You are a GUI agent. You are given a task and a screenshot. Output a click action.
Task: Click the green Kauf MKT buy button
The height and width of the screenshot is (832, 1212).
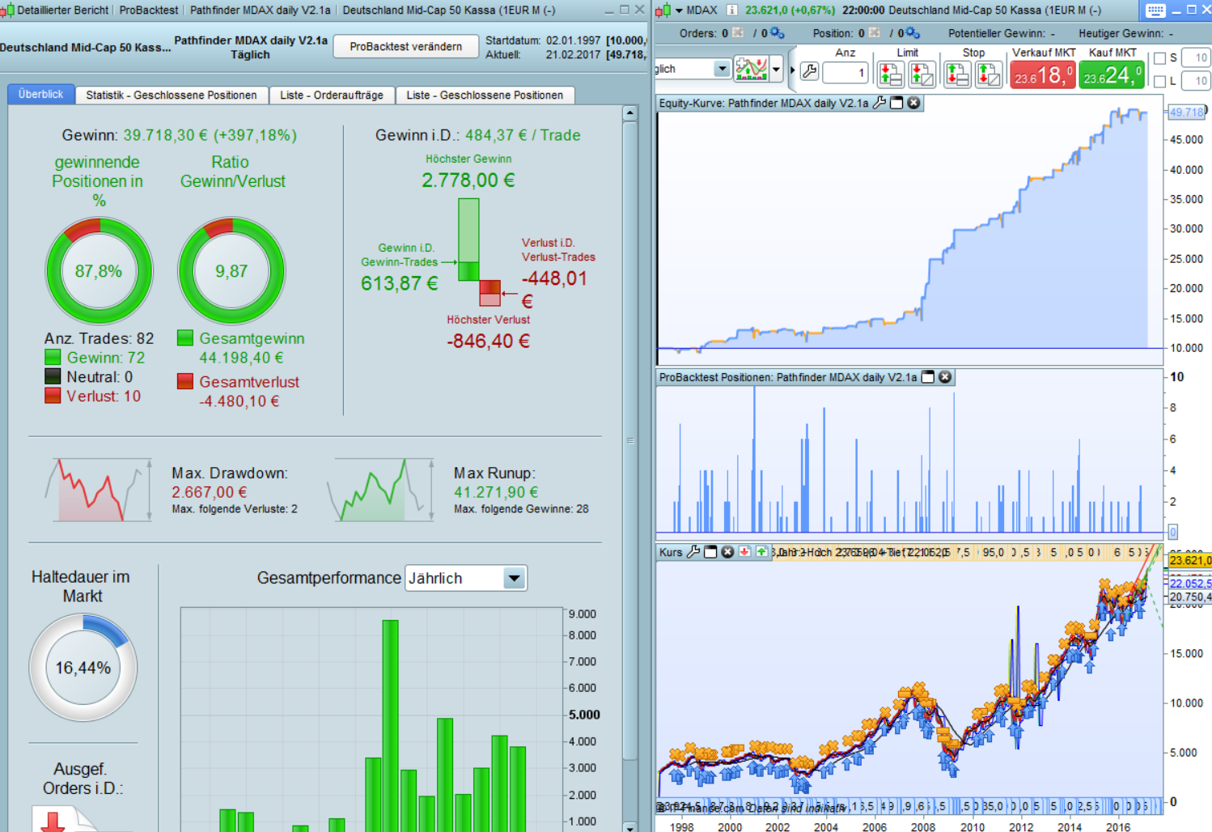tap(1112, 75)
